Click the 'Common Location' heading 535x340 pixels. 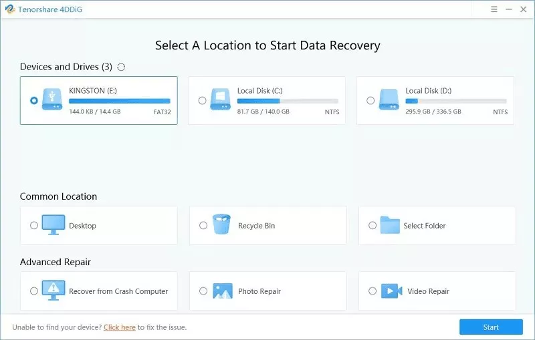pyautogui.click(x=58, y=196)
